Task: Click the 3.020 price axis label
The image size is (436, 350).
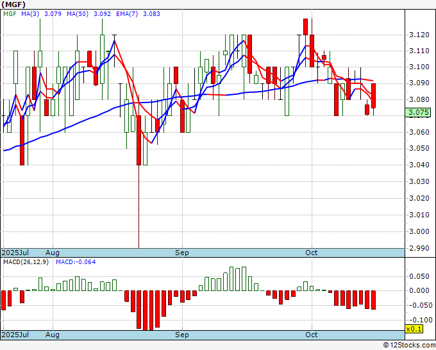Action: (x=419, y=198)
